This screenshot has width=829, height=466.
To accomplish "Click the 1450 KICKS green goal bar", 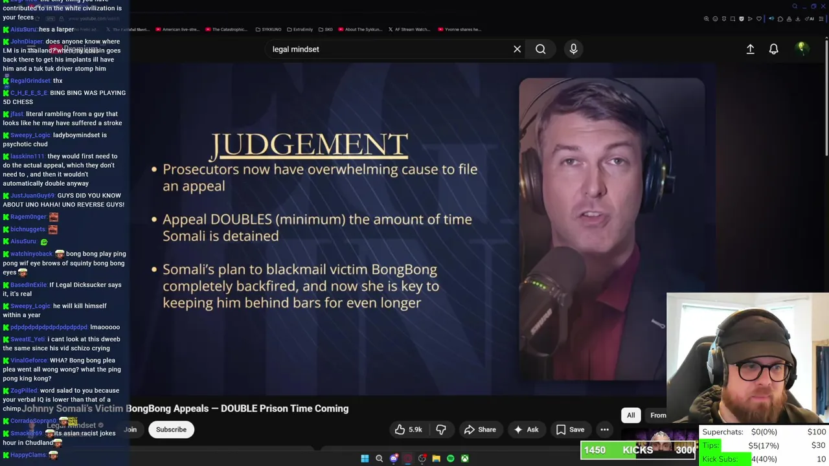I will [x=639, y=450].
